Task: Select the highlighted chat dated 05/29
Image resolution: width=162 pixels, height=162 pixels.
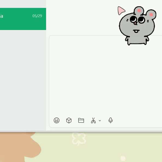Action: point(23,19)
